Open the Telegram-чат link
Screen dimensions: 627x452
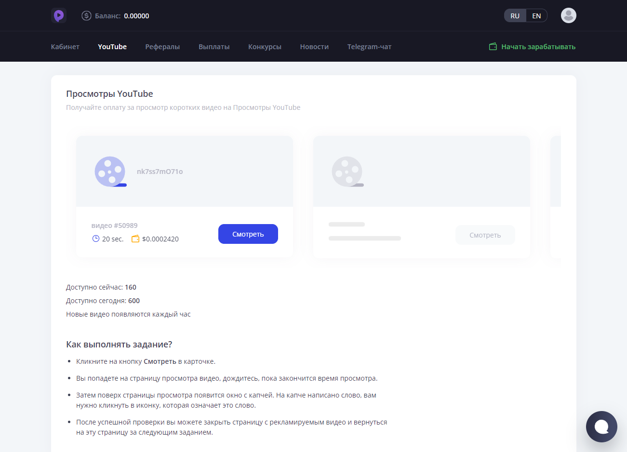point(369,47)
